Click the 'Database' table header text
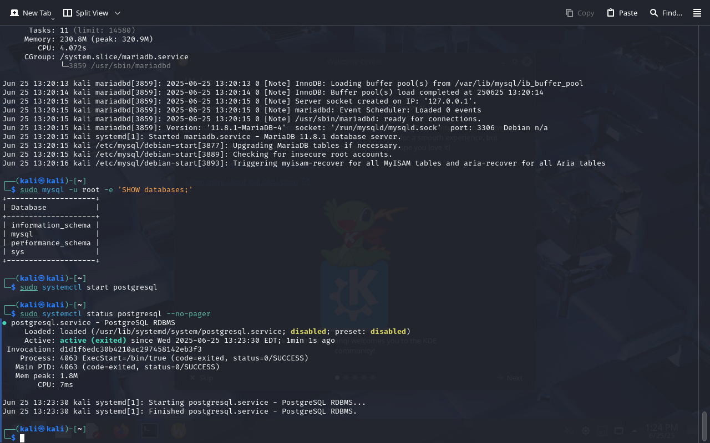Image resolution: width=710 pixels, height=443 pixels. pos(29,208)
